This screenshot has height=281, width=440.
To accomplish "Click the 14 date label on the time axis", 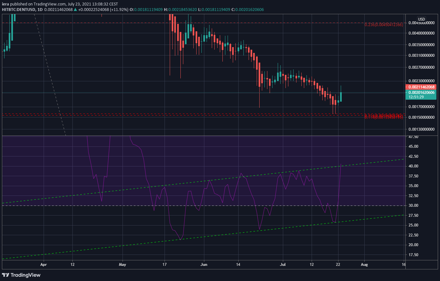I will 238,265.
